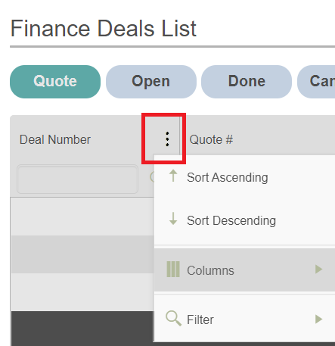Click the Columns bars icon in menu
Screen dimensions: 335x346
coord(173,270)
